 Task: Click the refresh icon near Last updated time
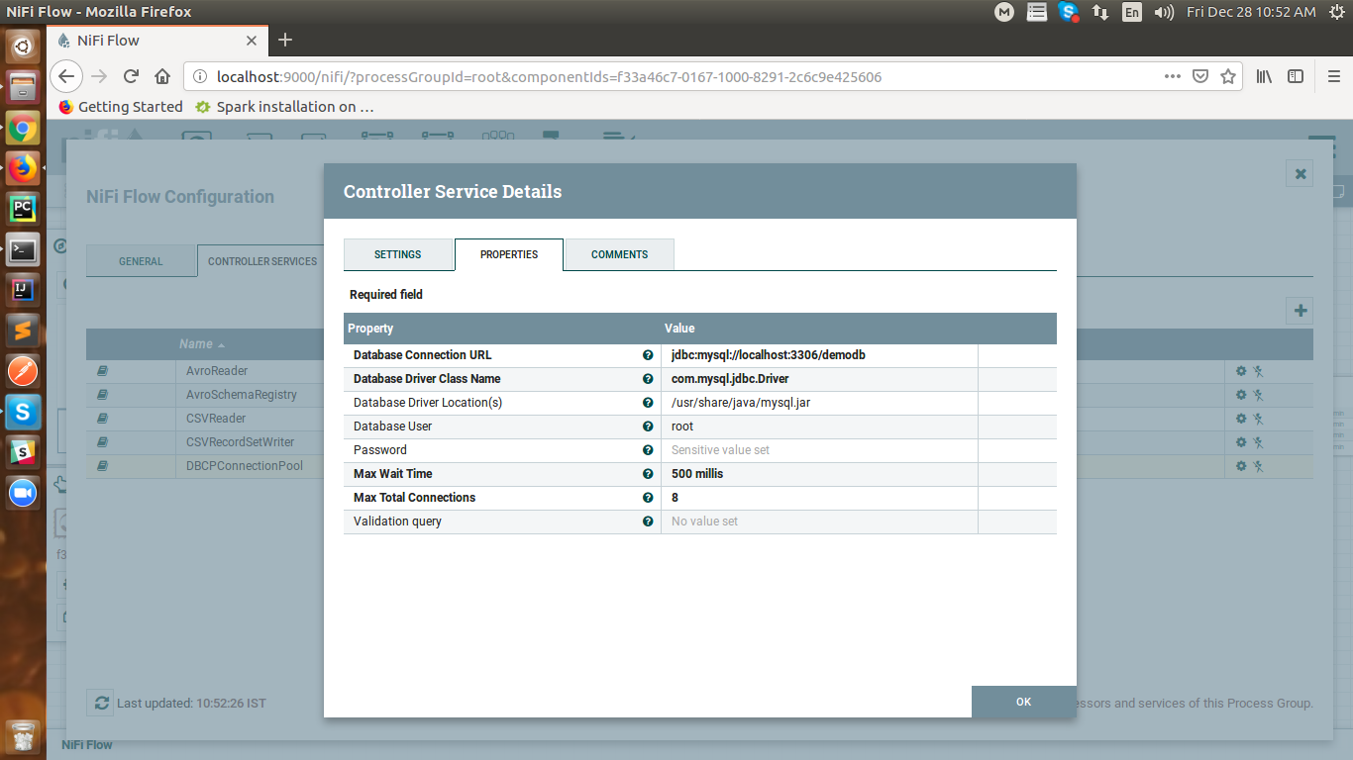100,703
